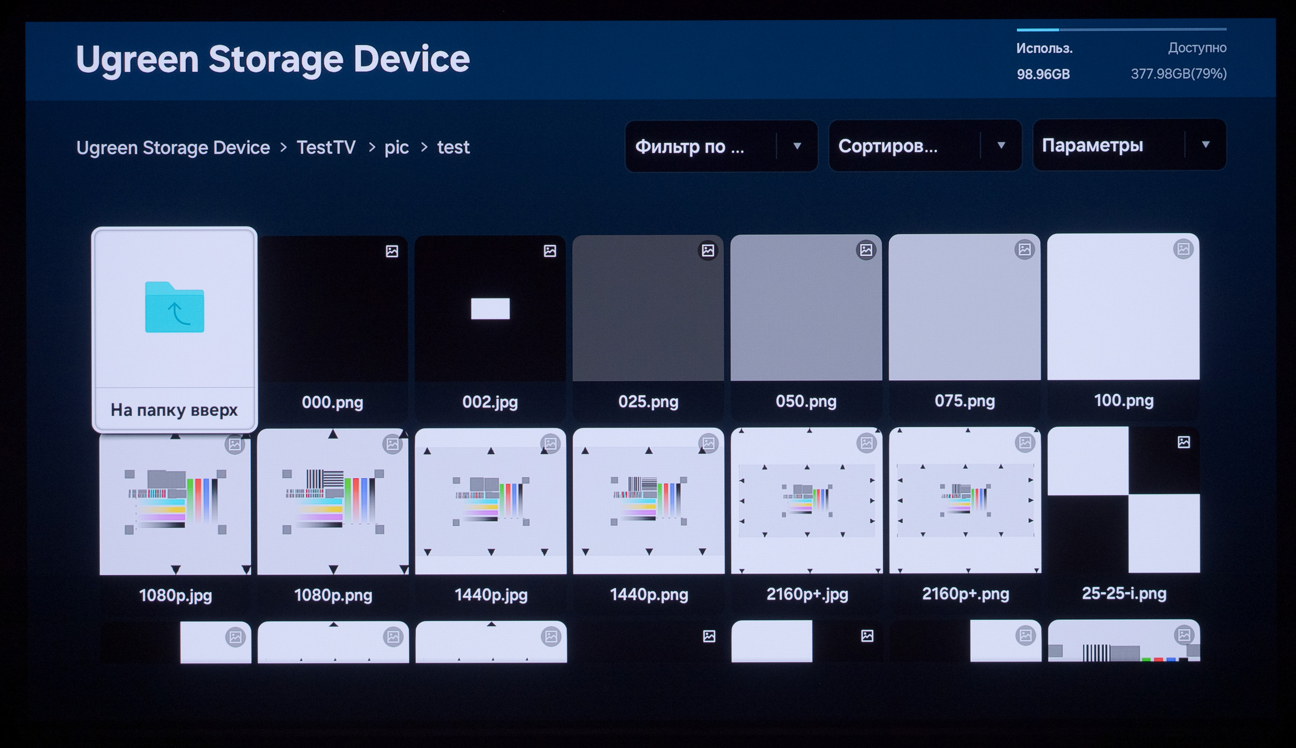Open the 1080p.png test image

[x=333, y=502]
